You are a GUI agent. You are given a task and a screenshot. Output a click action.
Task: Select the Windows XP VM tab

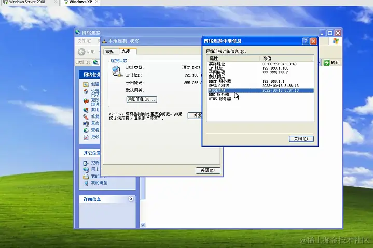pyautogui.click(x=80, y=2)
